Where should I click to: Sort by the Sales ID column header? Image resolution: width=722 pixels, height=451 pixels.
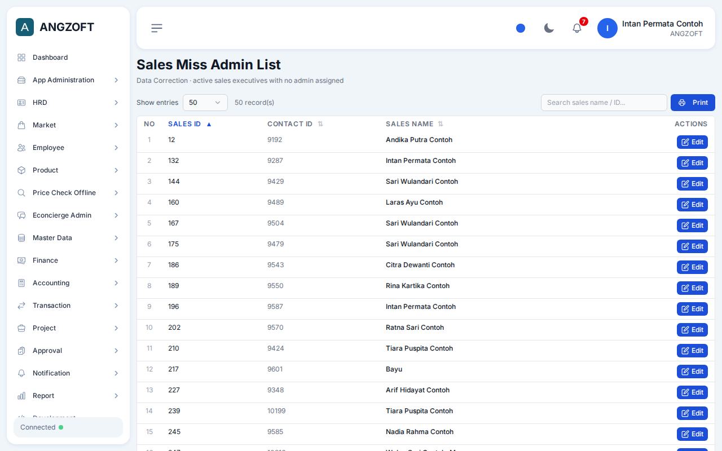[190, 124]
